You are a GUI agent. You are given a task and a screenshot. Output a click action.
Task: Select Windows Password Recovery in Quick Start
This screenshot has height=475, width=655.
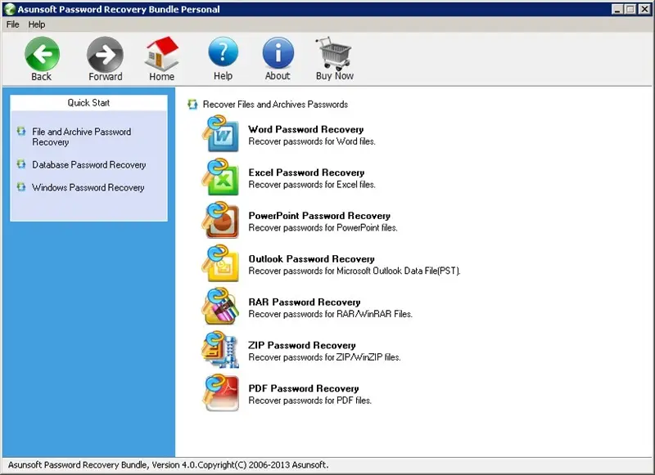pyautogui.click(x=88, y=188)
